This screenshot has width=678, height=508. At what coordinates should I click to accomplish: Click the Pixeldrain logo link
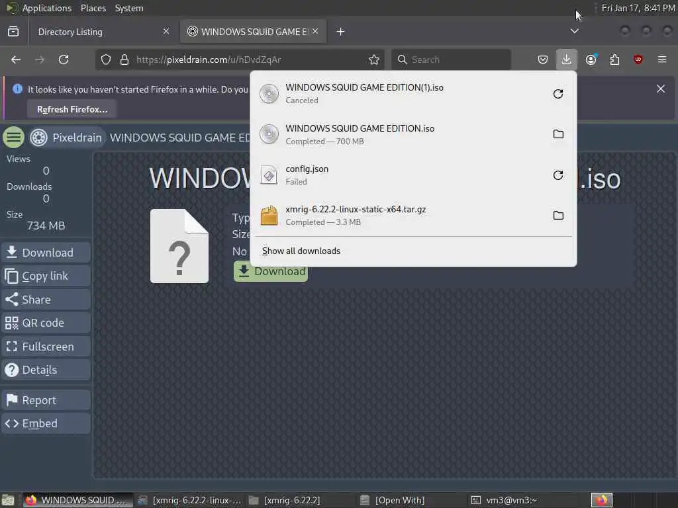coord(67,138)
